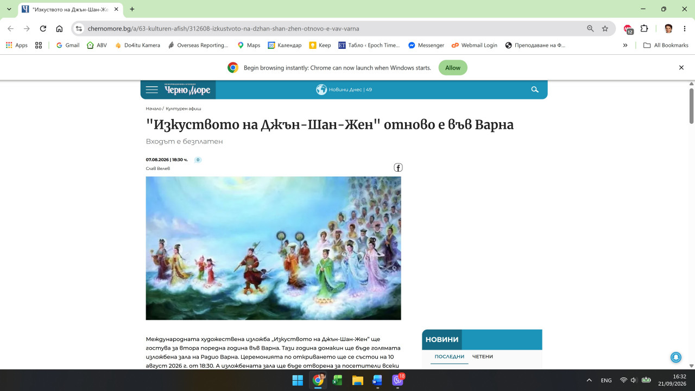Open the Windows Start menu
Viewport: 695px width, 391px height.
click(x=298, y=380)
